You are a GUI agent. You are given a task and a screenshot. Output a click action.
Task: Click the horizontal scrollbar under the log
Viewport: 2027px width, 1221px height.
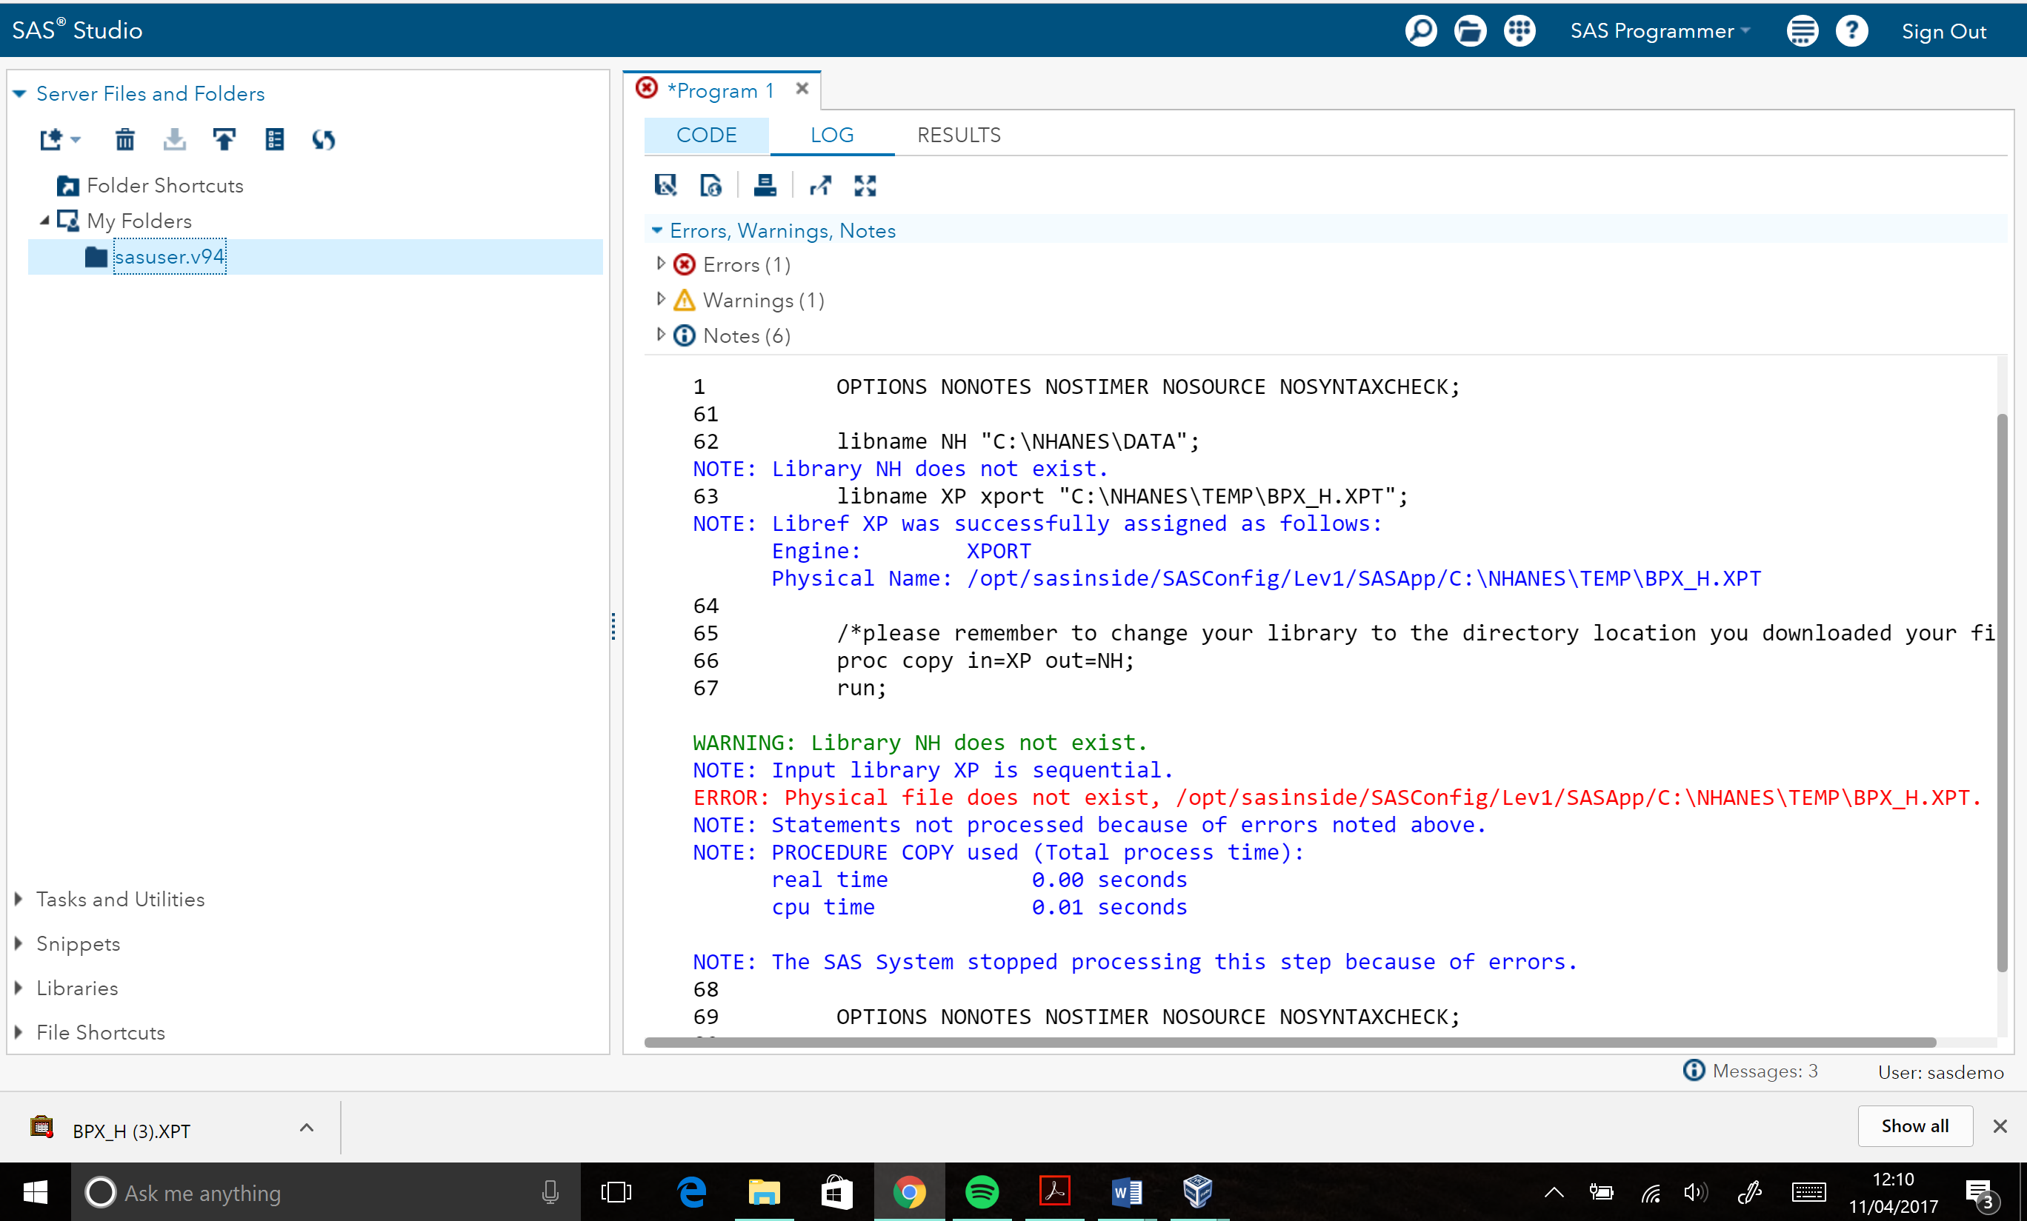coord(1288,1043)
